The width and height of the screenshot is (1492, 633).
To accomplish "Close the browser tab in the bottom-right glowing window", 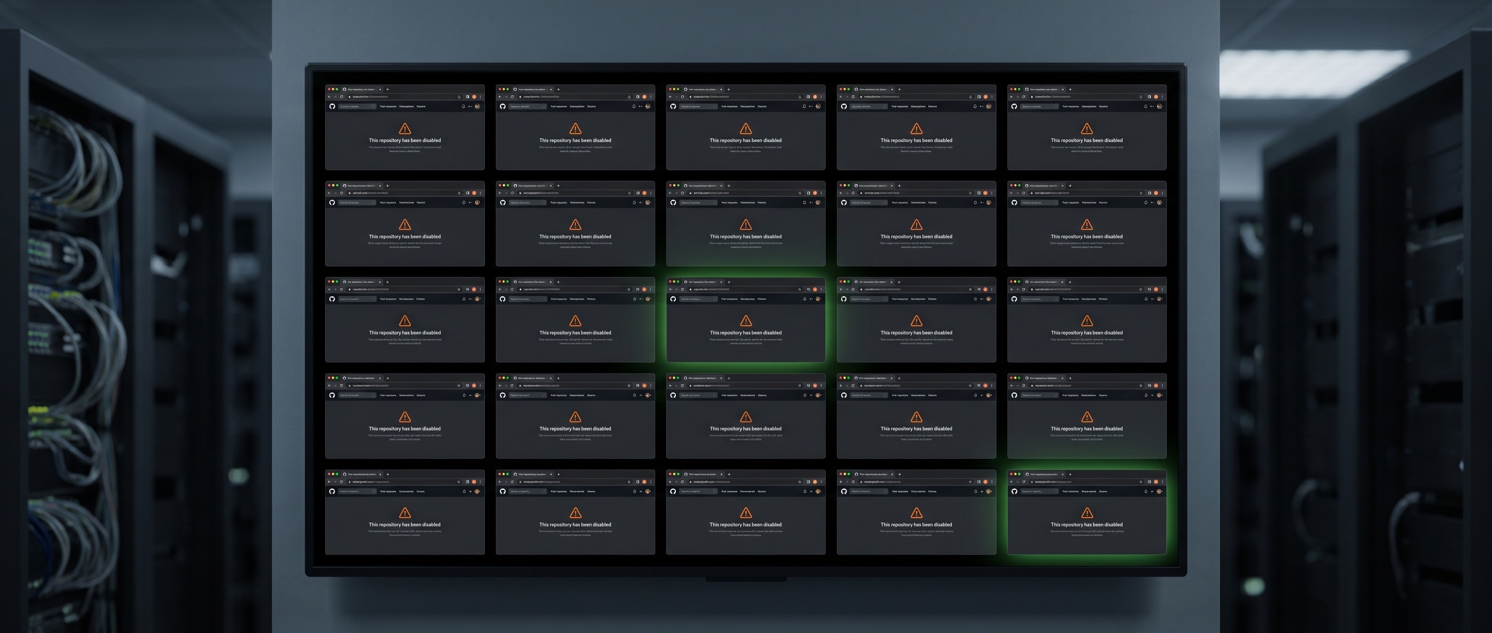I will point(1063,474).
